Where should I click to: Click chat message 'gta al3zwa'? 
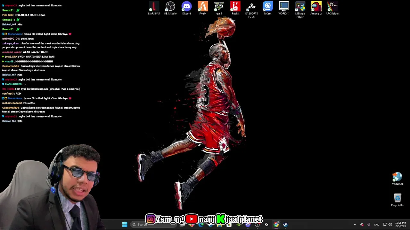click(x=27, y=39)
